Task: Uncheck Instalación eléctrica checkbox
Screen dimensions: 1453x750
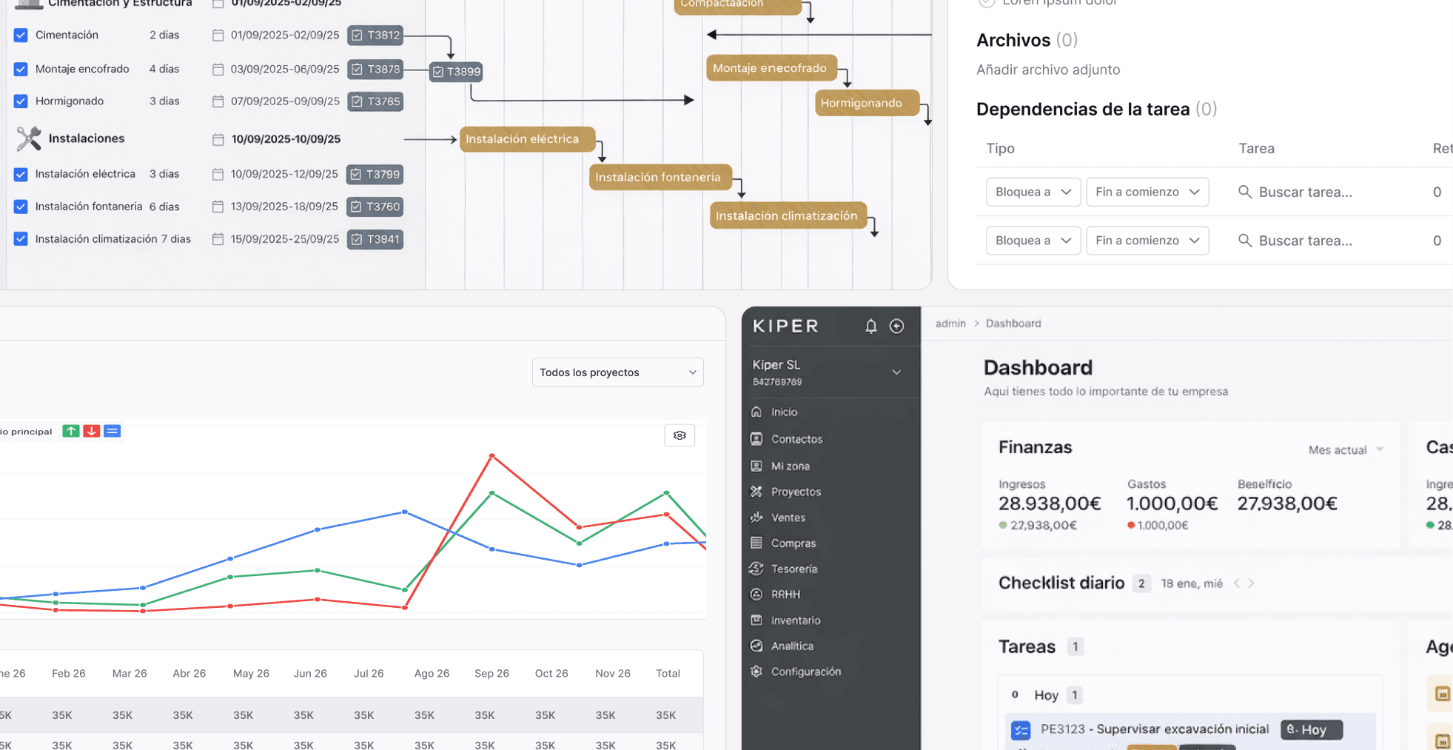Action: (21, 174)
